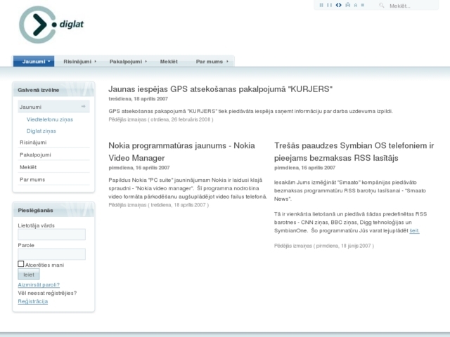Click the larger font size icon
This screenshot has height=337, width=450.
(347, 5)
